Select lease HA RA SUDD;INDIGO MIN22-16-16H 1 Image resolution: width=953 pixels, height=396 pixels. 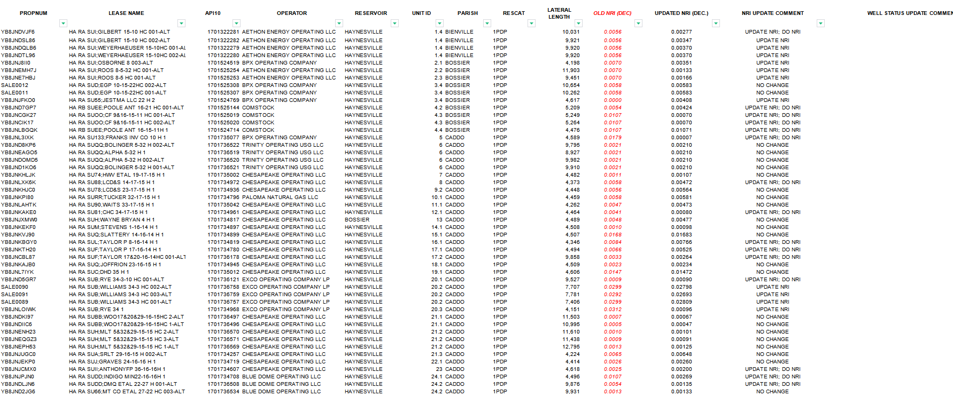point(118,377)
